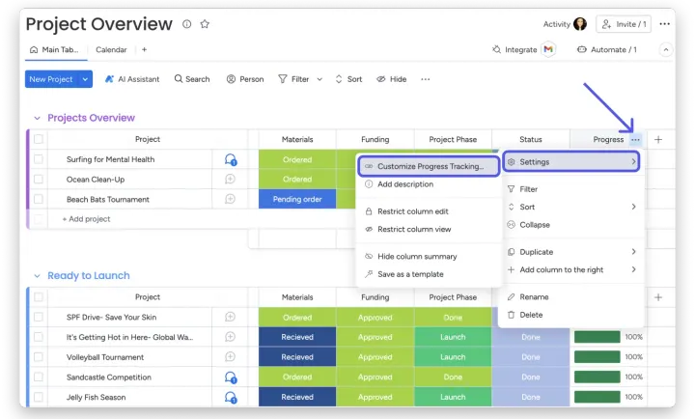Add a column in Ready to Launch group

tap(658, 297)
